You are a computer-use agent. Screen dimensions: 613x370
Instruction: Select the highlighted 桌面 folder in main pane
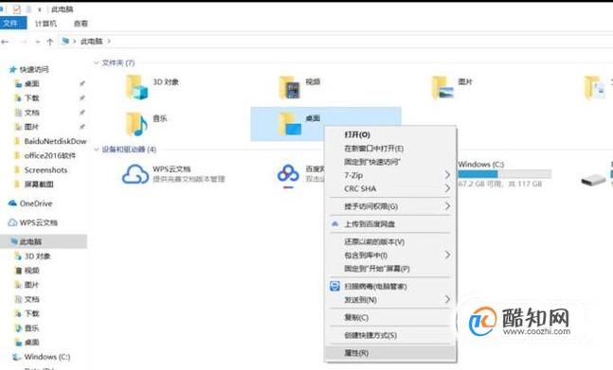coord(326,124)
